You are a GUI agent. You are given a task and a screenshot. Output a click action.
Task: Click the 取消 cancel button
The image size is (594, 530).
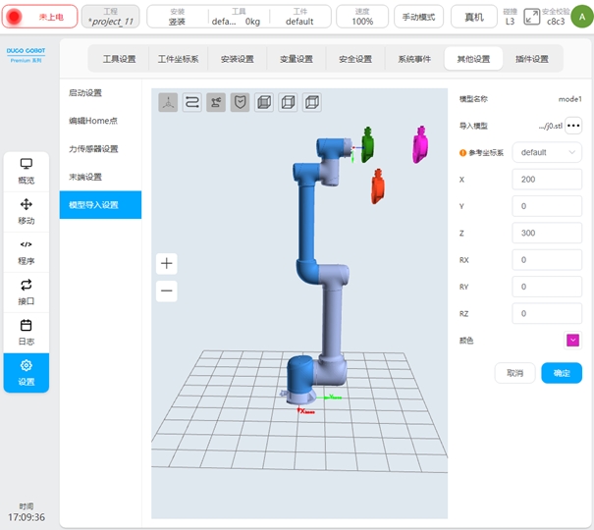tap(515, 373)
